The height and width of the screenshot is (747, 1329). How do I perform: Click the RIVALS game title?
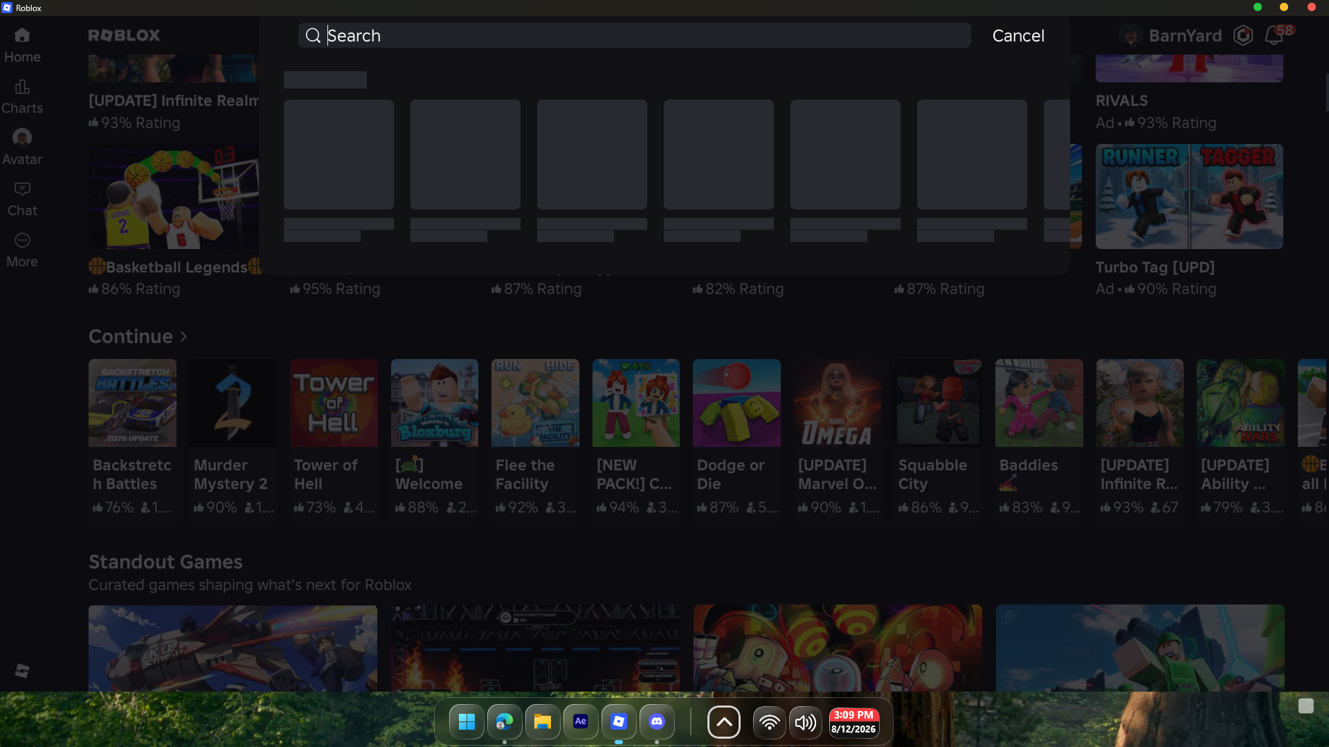point(1121,100)
